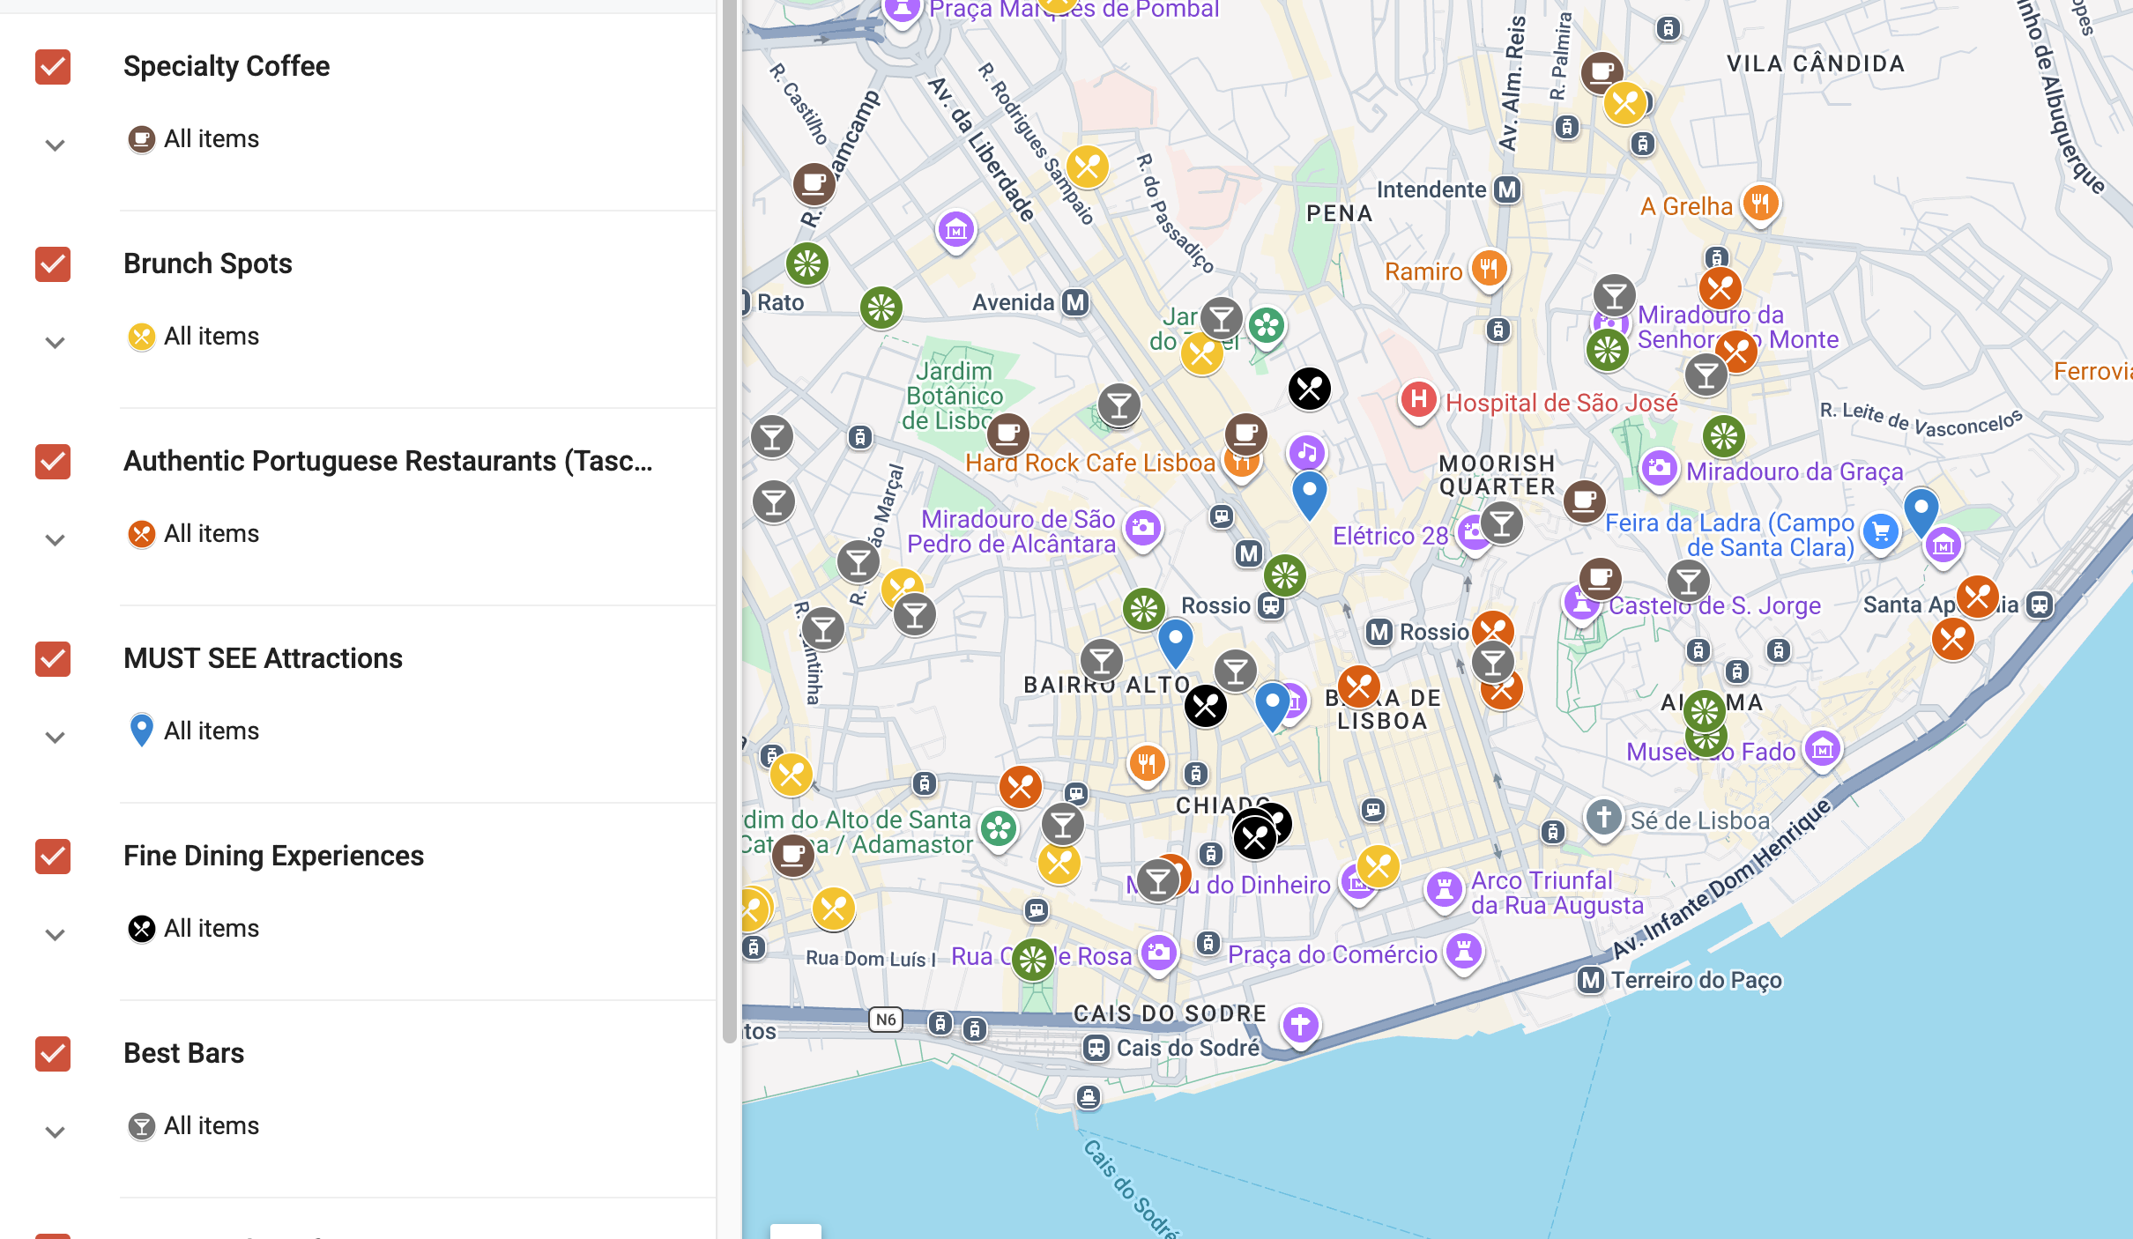Click Castelo de S. Jorge label
The width and height of the screenshot is (2133, 1239).
tap(1714, 605)
